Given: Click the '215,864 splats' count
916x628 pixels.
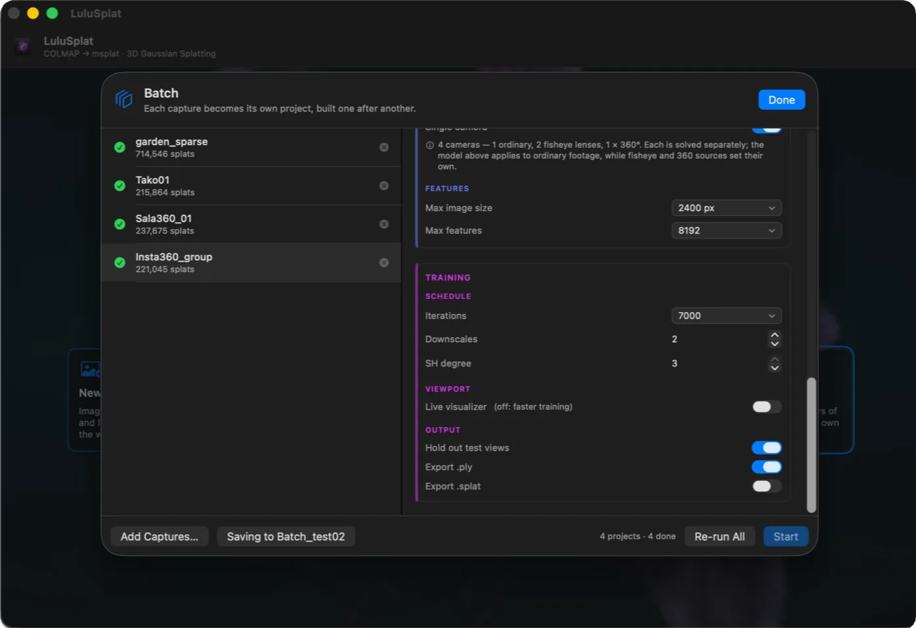Looking at the screenshot, I should 165,192.
